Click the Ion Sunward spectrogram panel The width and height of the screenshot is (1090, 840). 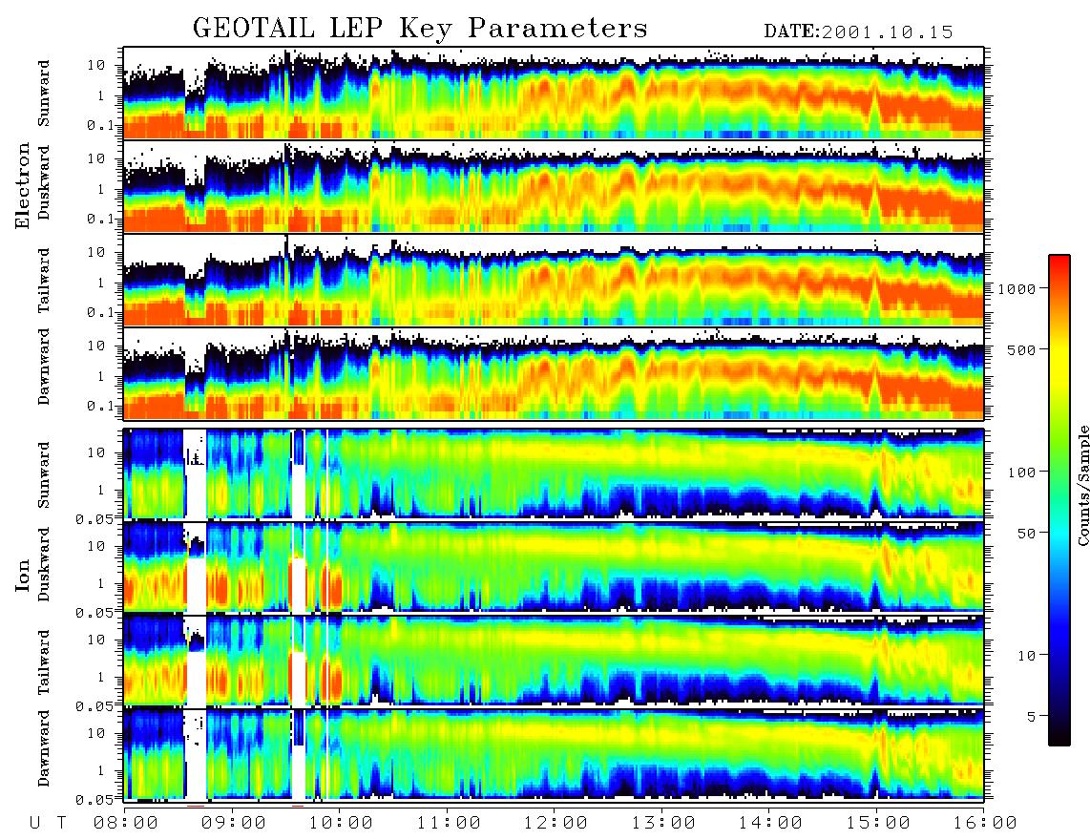(554, 473)
